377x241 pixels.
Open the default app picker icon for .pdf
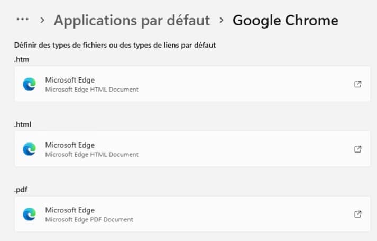(x=357, y=214)
